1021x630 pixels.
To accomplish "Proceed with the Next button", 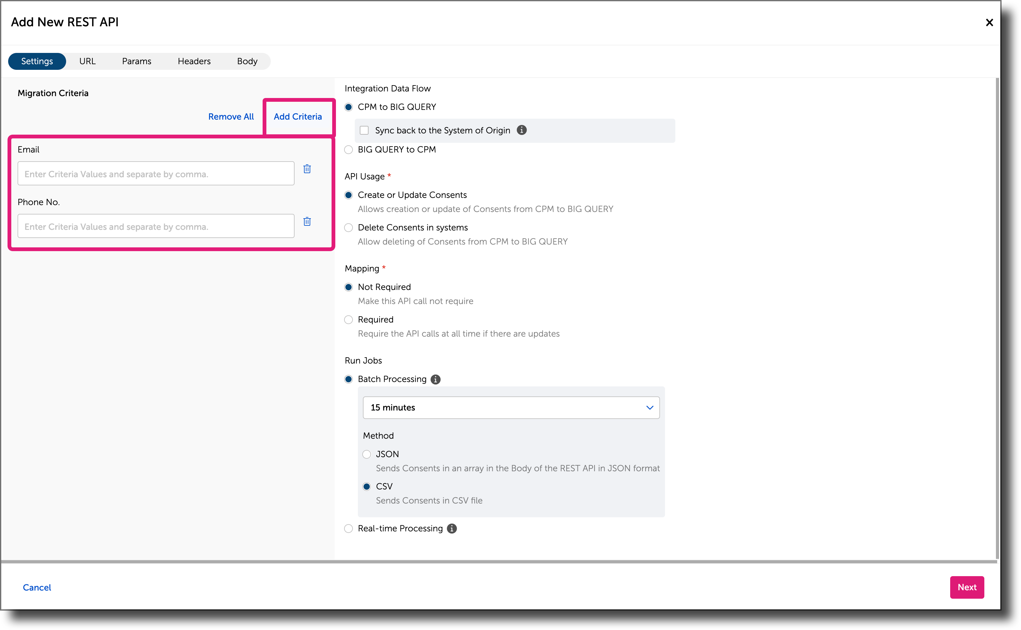I will coord(967,587).
